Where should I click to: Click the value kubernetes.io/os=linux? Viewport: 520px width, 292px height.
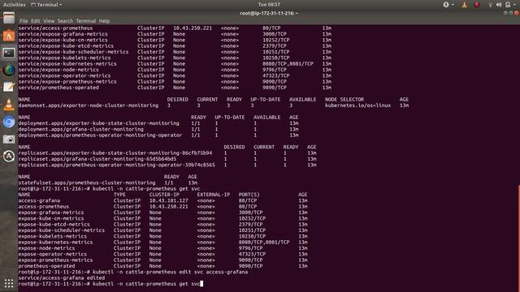point(357,105)
